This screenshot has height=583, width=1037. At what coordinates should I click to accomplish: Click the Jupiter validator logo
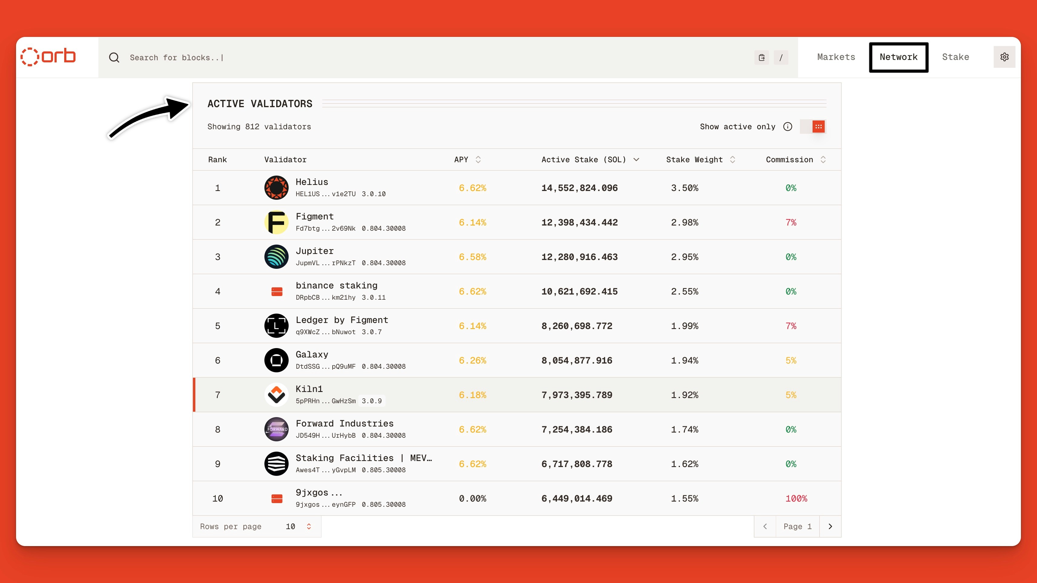(x=276, y=257)
